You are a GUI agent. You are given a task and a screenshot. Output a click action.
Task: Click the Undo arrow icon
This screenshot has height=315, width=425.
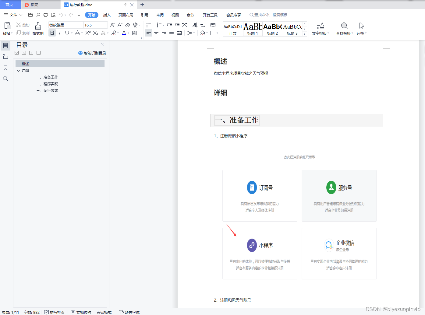tap(61, 15)
